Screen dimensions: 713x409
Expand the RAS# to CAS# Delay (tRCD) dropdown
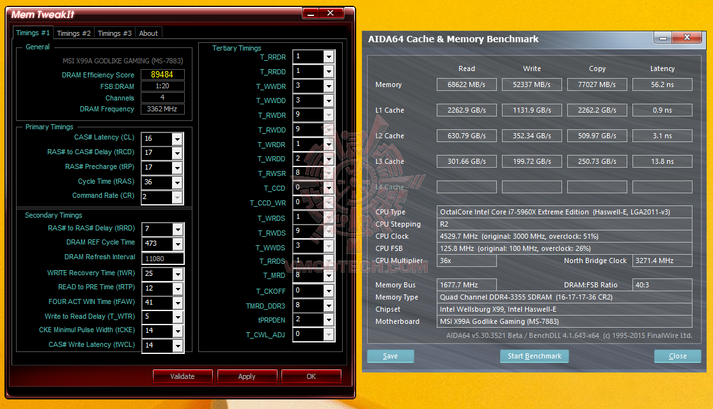[x=177, y=154]
